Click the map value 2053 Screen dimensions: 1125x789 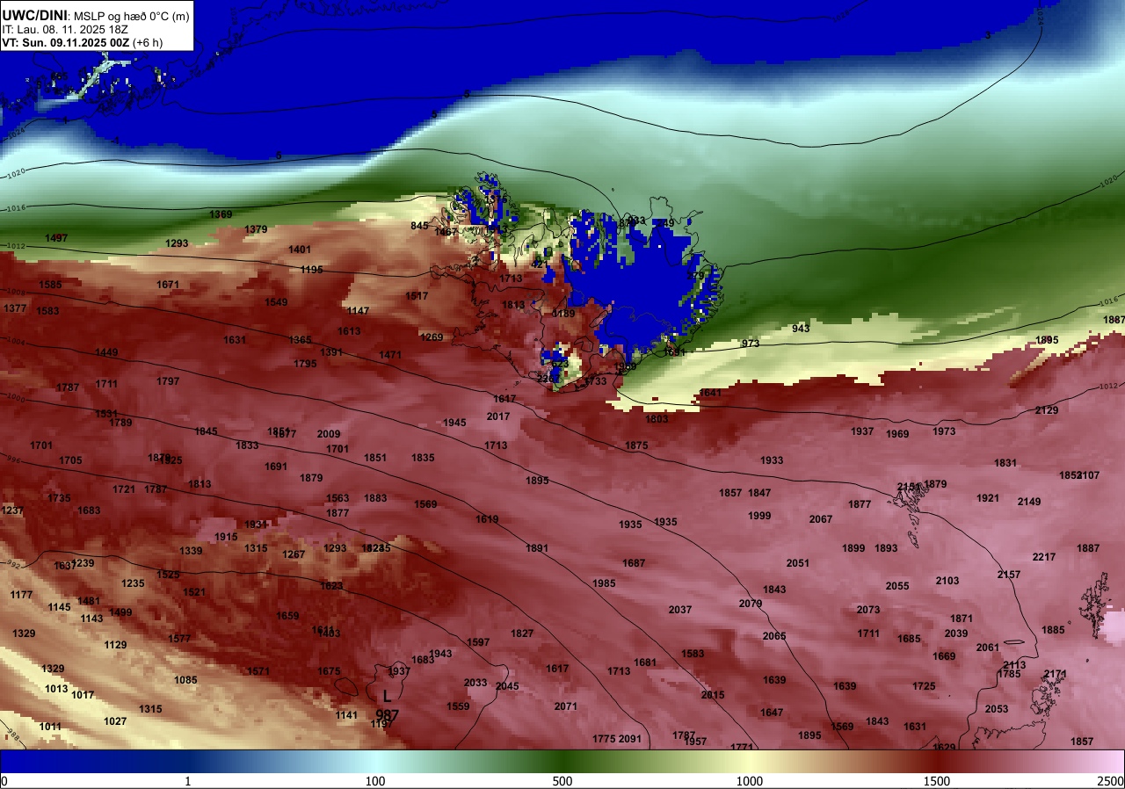click(997, 709)
